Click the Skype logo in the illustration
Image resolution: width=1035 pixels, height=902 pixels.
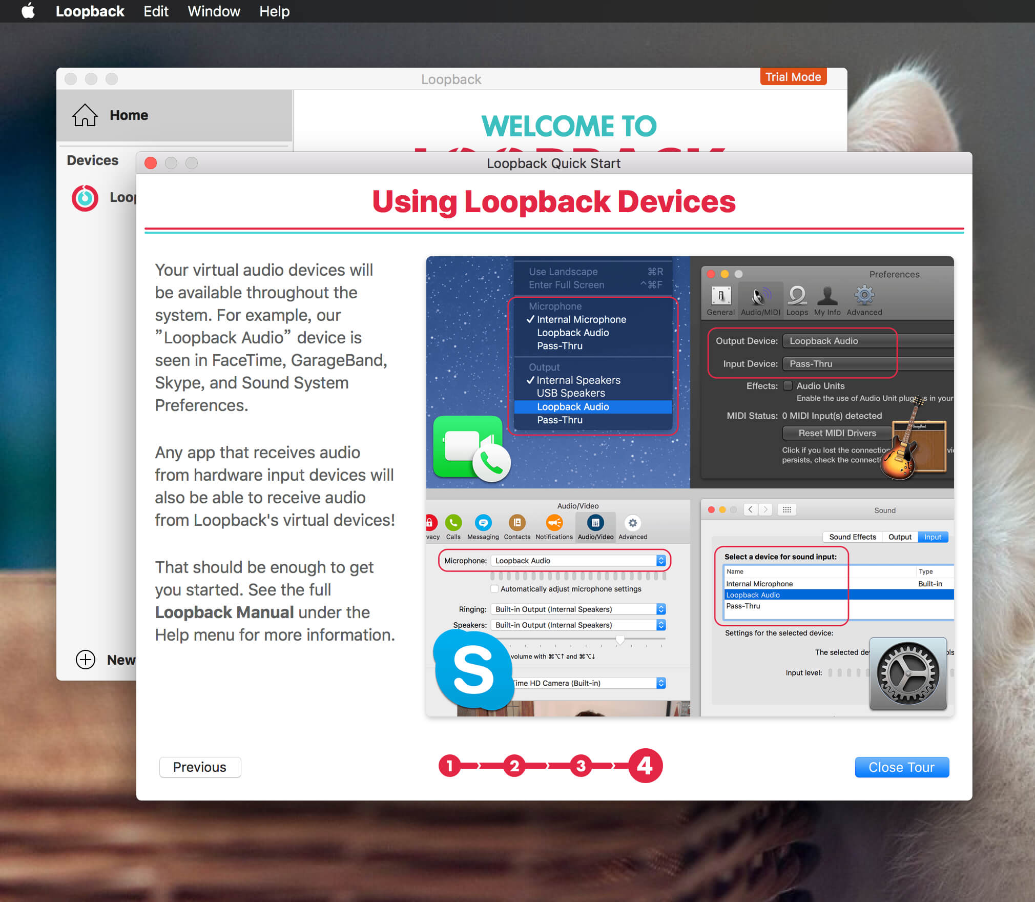pyautogui.click(x=473, y=670)
